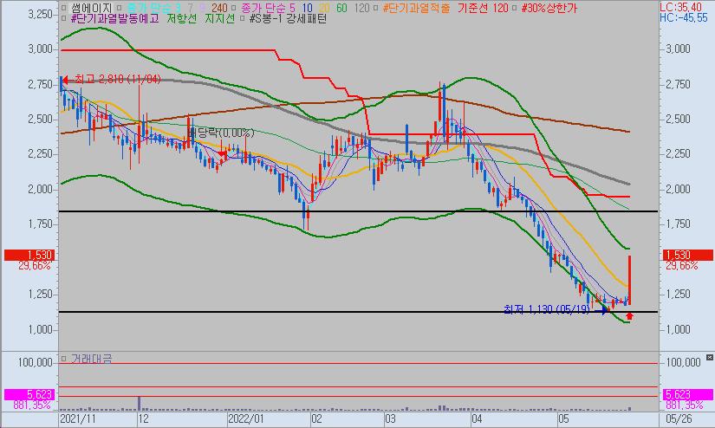Select the yellow 20 moving-average legend
Screen dimensions: 715x428
click(324, 8)
